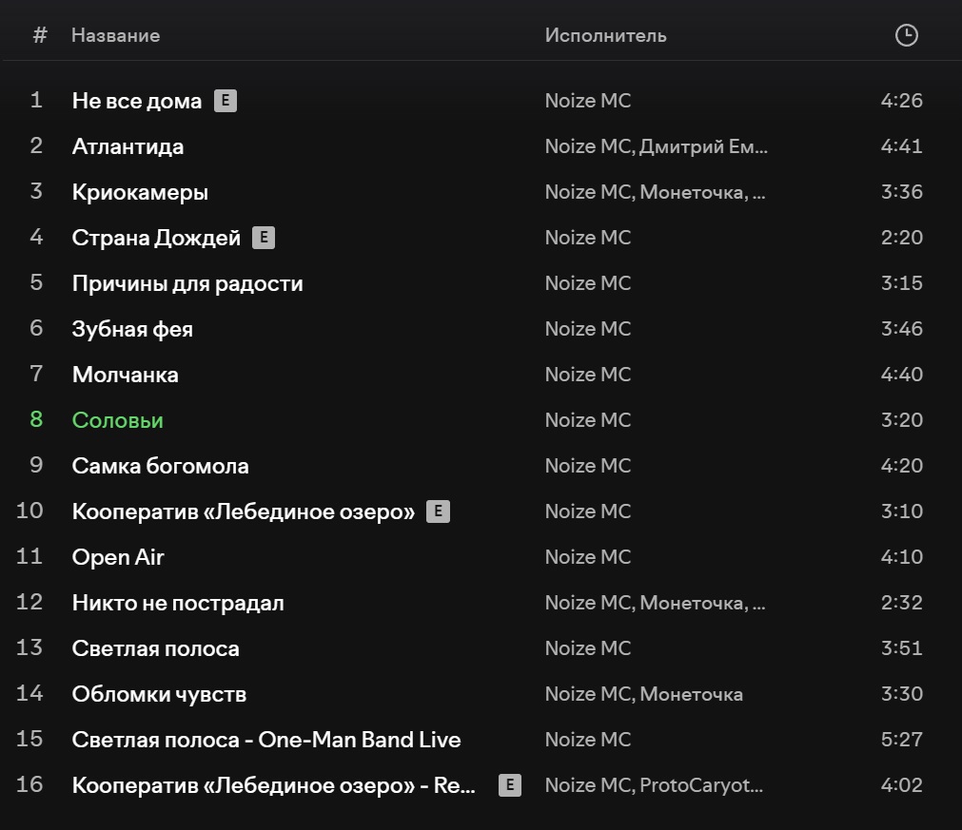Click duration 4:02 of track 16

click(x=901, y=785)
